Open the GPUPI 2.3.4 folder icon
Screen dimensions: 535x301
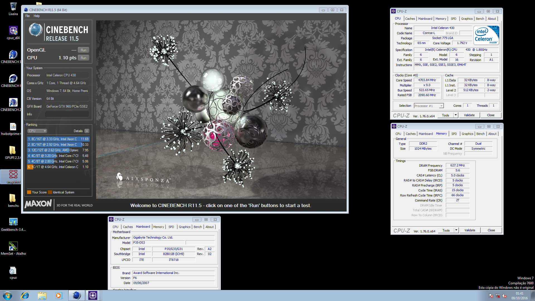[x=13, y=153]
